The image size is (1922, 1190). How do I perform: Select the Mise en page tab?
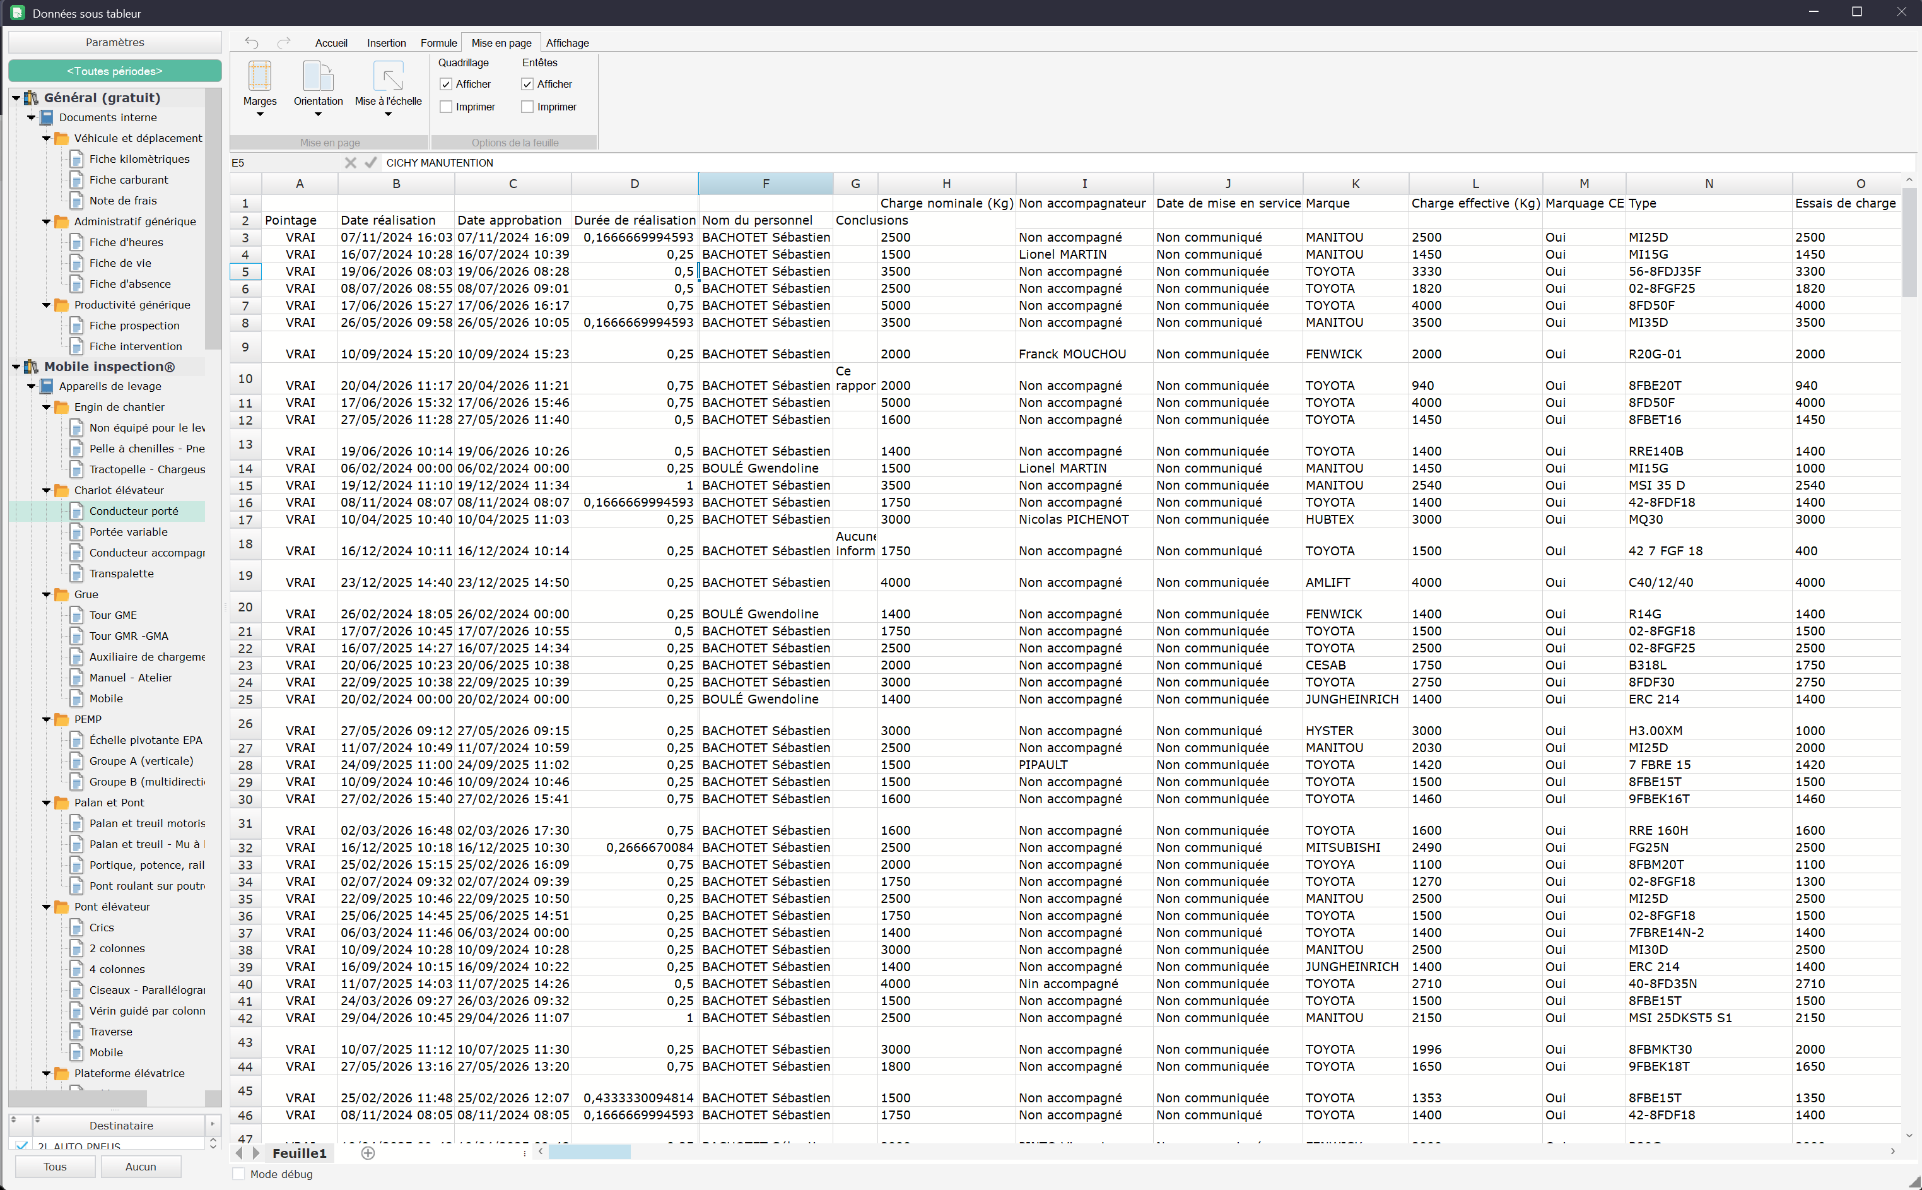501,44
